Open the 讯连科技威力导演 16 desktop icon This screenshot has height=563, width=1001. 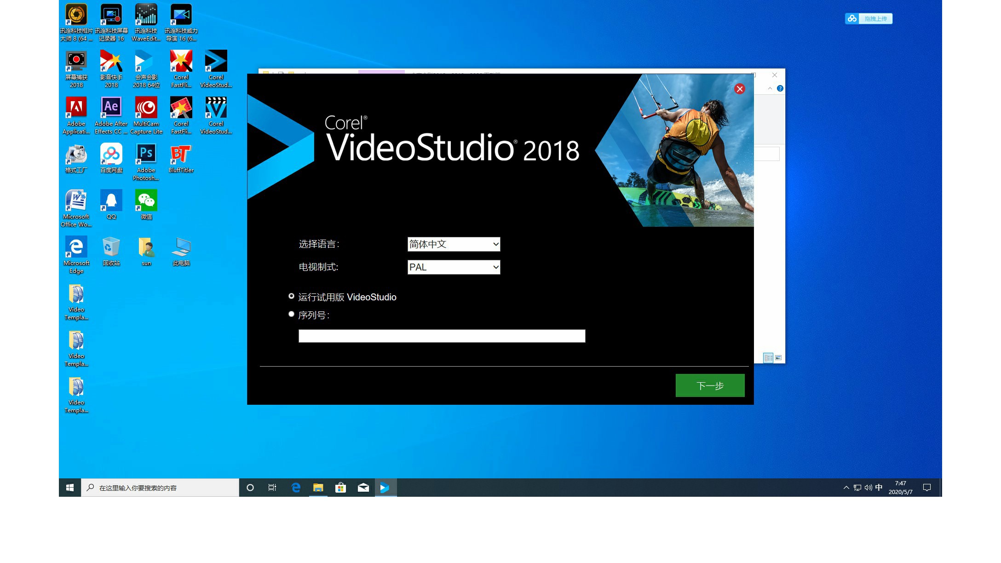coord(181,23)
